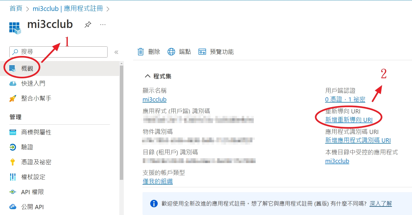Screen dimensions: 412x215
Task: Open the 驗證 menu item
Action: coord(60,147)
